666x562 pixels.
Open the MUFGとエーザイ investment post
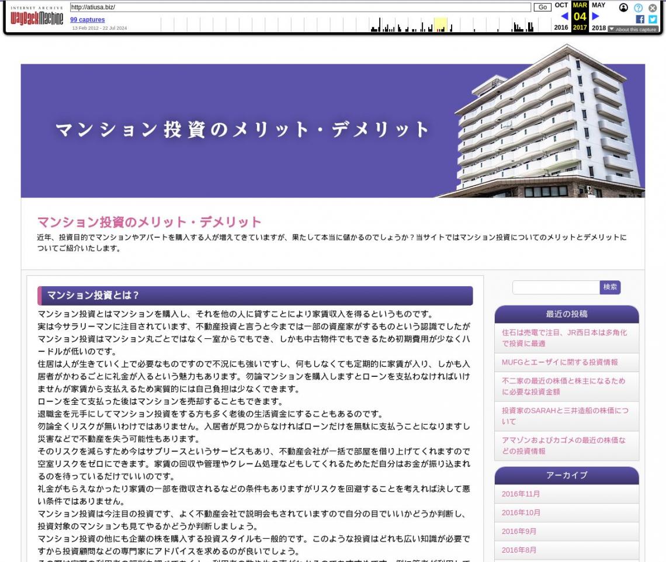click(x=559, y=362)
